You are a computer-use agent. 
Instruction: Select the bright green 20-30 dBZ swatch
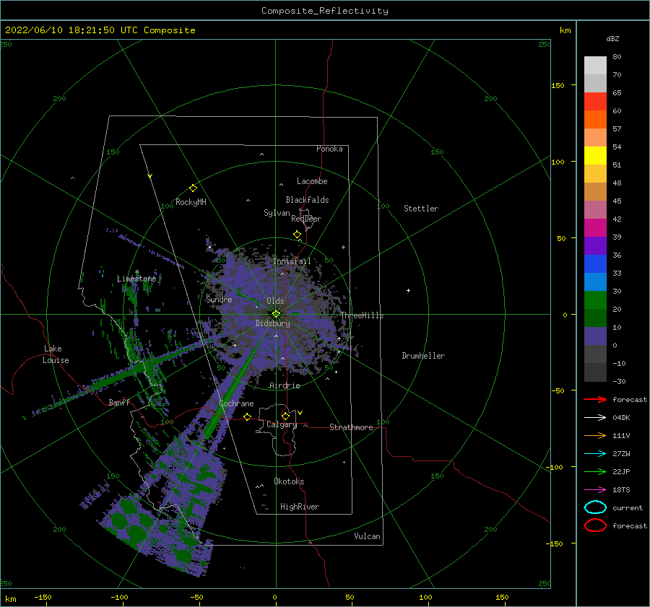pyautogui.click(x=595, y=300)
